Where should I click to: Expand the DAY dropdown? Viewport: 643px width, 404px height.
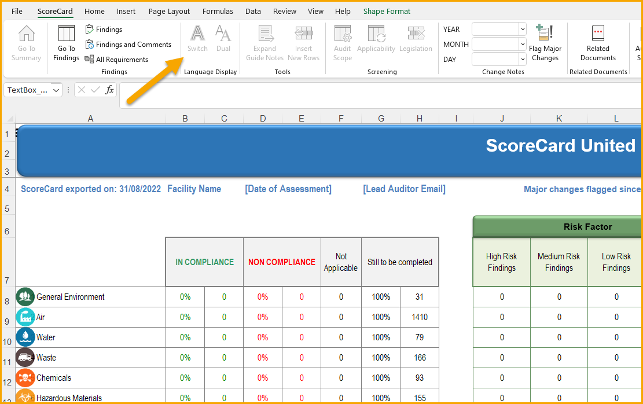[523, 60]
